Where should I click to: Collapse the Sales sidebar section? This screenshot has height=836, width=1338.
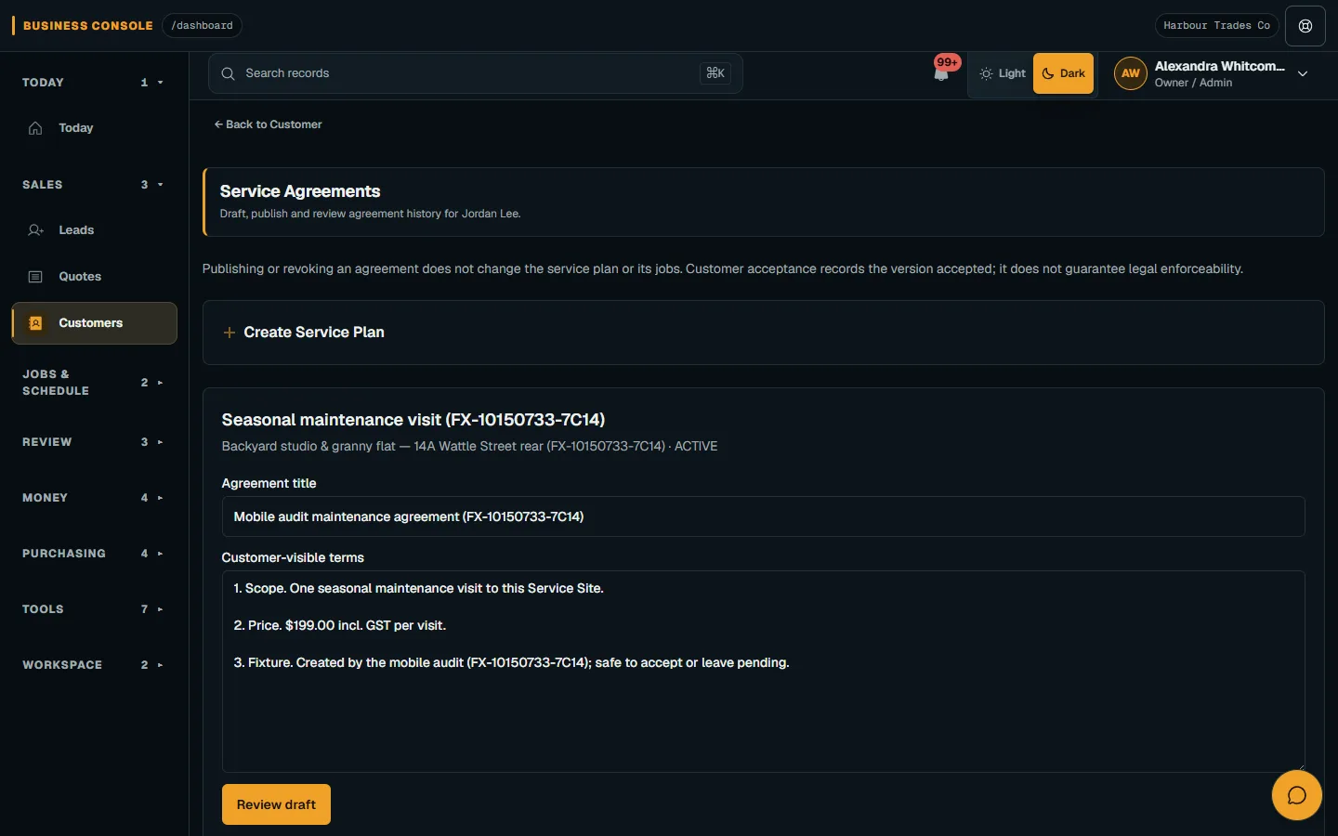(x=93, y=185)
